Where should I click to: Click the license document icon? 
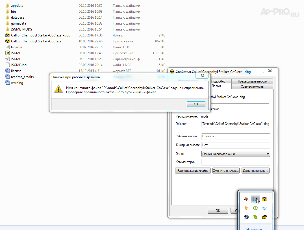click(x=8, y=71)
